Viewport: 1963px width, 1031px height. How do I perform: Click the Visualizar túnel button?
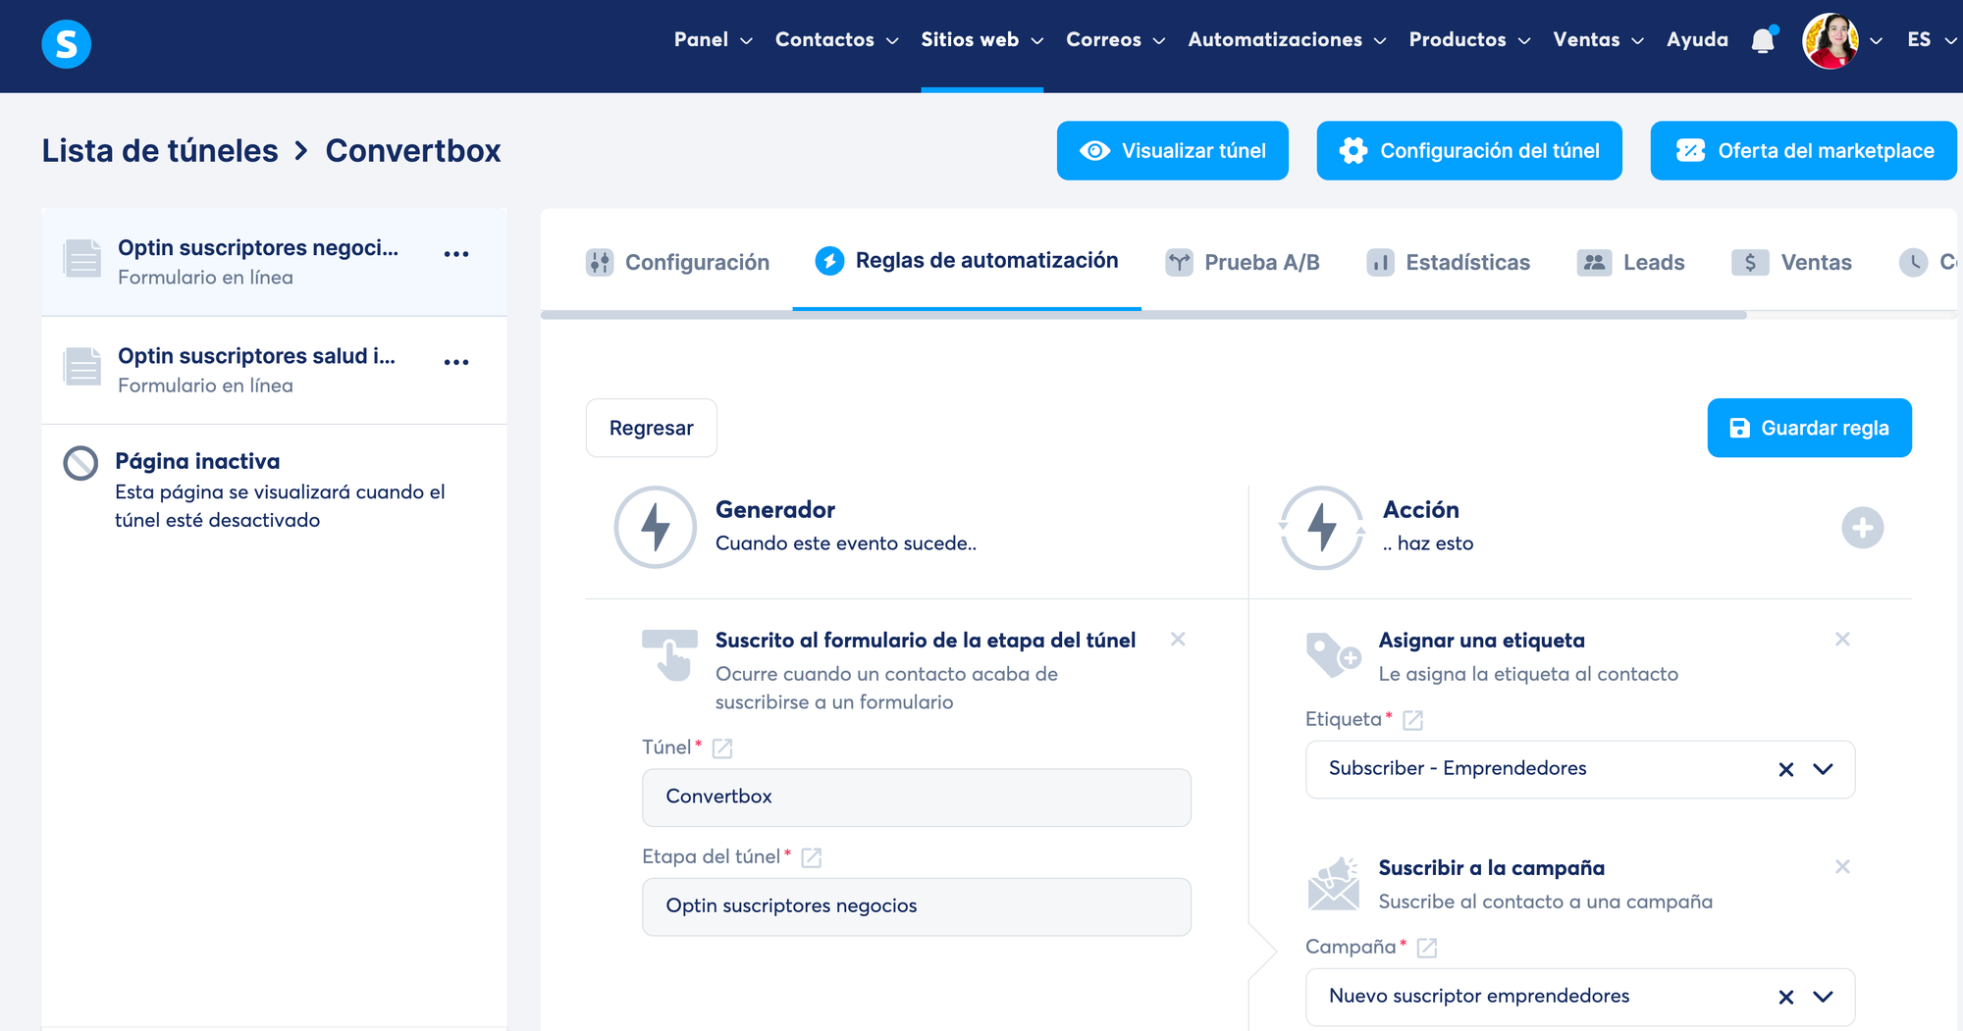[1173, 151]
